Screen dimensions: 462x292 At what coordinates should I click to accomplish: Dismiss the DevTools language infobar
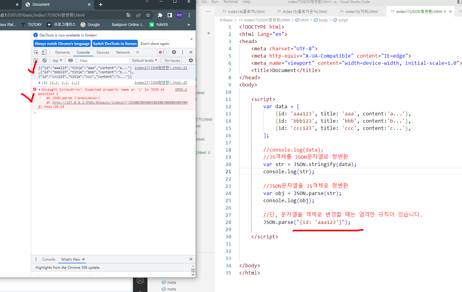tap(191, 39)
